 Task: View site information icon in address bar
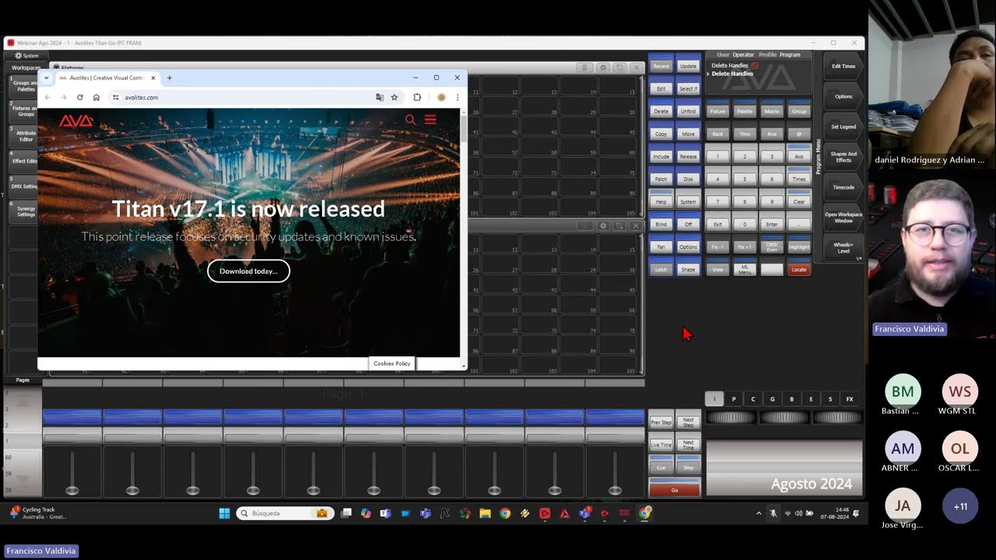pyautogui.click(x=115, y=97)
